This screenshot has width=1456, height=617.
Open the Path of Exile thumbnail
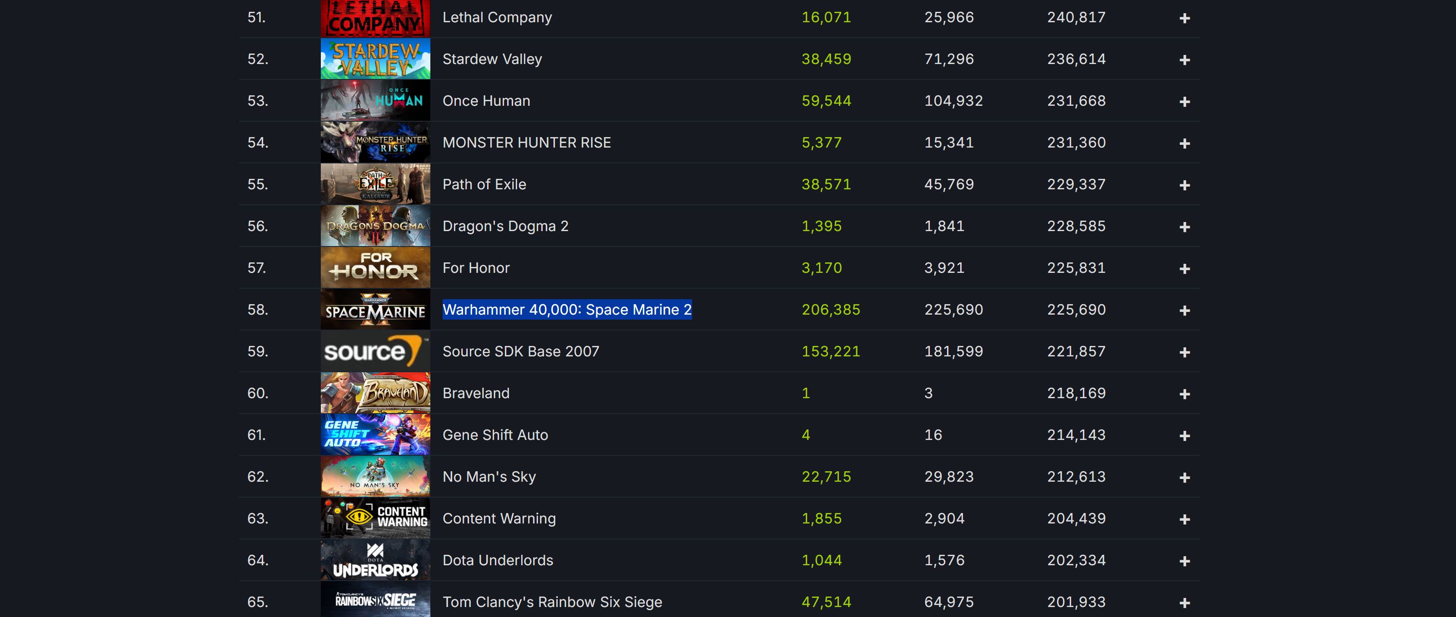point(375,184)
